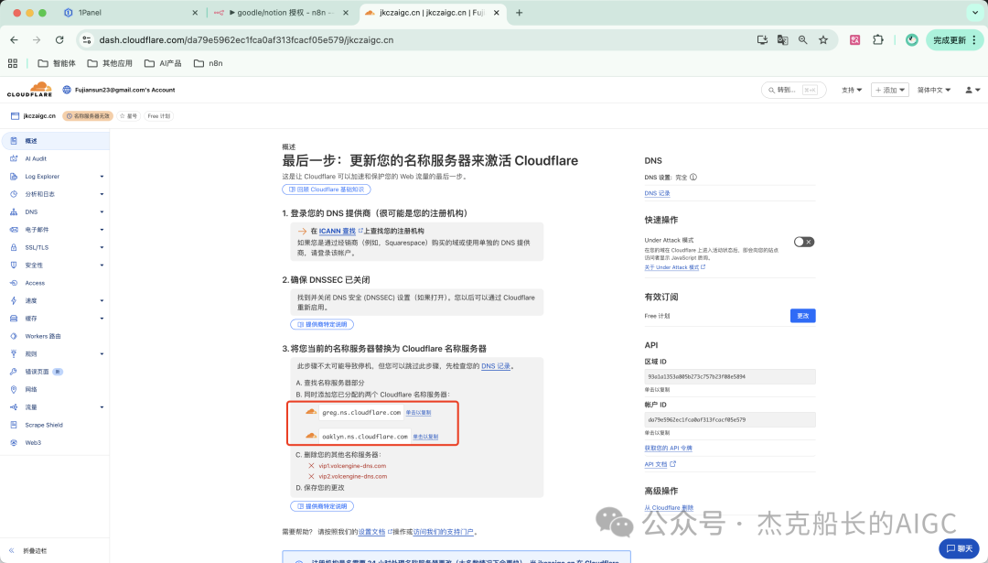Screen dimensions: 988x563
Task: Open 其他应用 bookmarks folder
Action: tap(110, 63)
